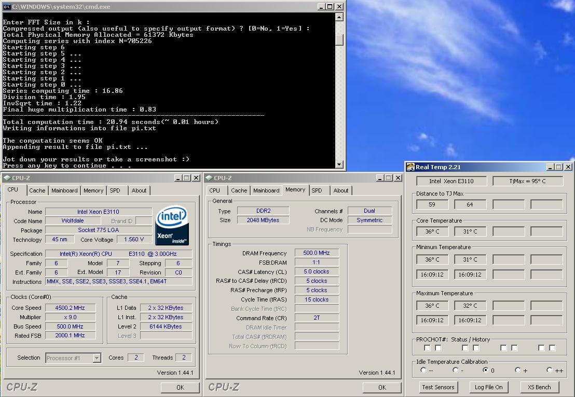575x397 pixels.
Task: Click the Level 2 '6144 KBytes' cache value
Action: 166,326
